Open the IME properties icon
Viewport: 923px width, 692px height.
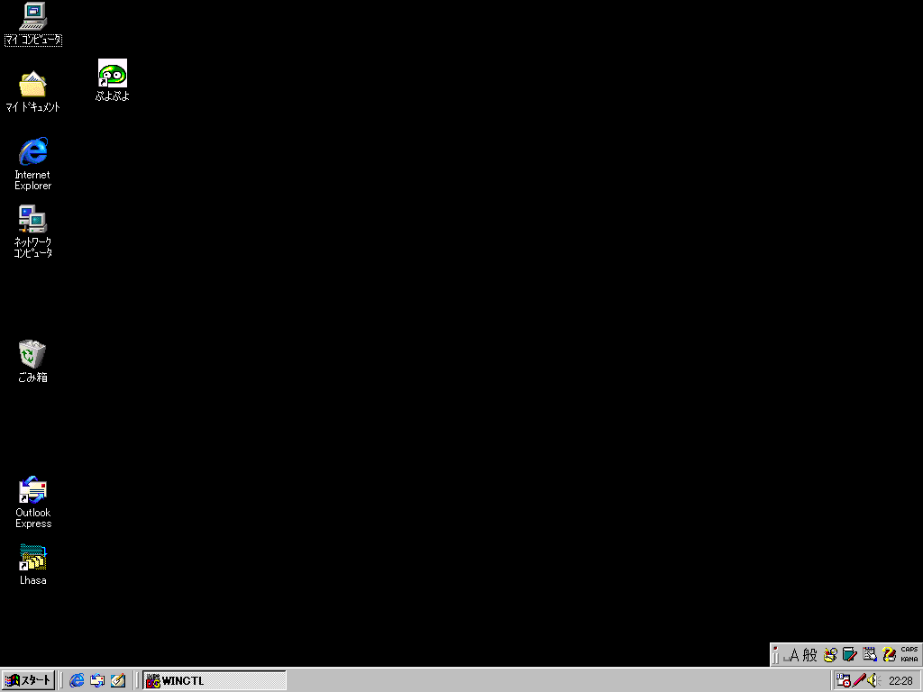click(870, 655)
